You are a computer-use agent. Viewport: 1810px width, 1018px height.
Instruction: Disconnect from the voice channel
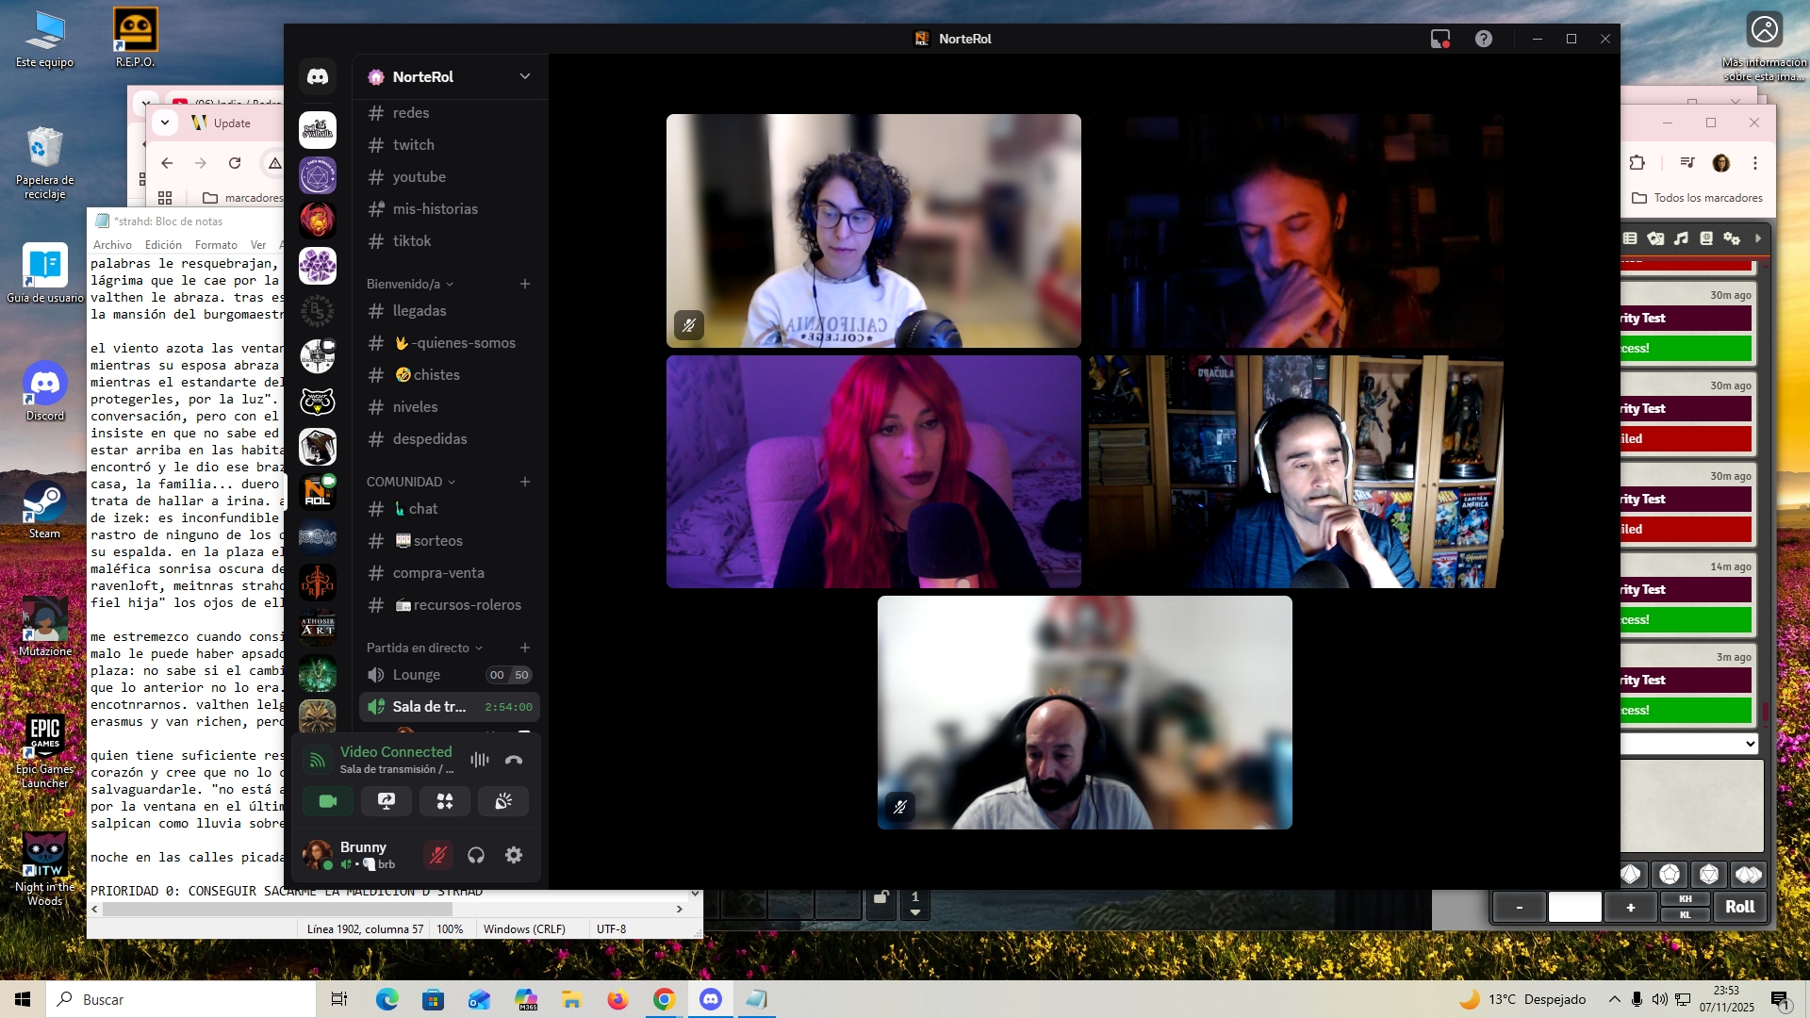tap(514, 760)
